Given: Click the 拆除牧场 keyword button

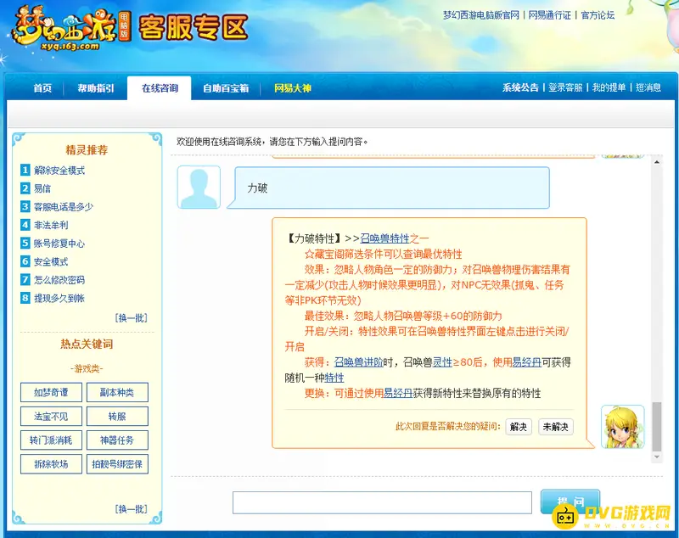Looking at the screenshot, I should [51, 464].
